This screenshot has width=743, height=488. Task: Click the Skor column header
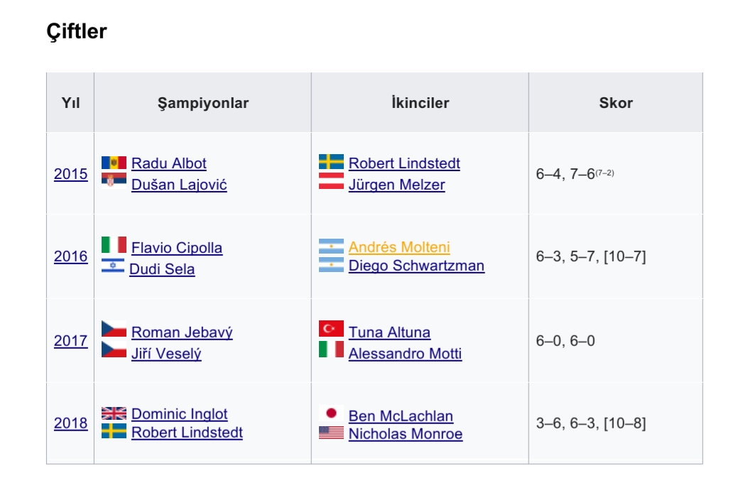(616, 103)
